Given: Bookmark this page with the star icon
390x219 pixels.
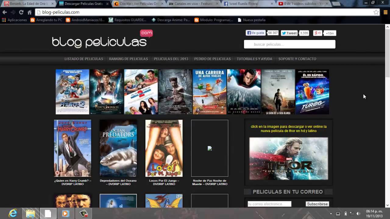Looking at the screenshot, I should click(376, 12).
